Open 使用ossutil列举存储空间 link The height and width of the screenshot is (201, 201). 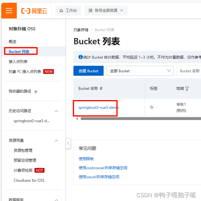(x=99, y=177)
